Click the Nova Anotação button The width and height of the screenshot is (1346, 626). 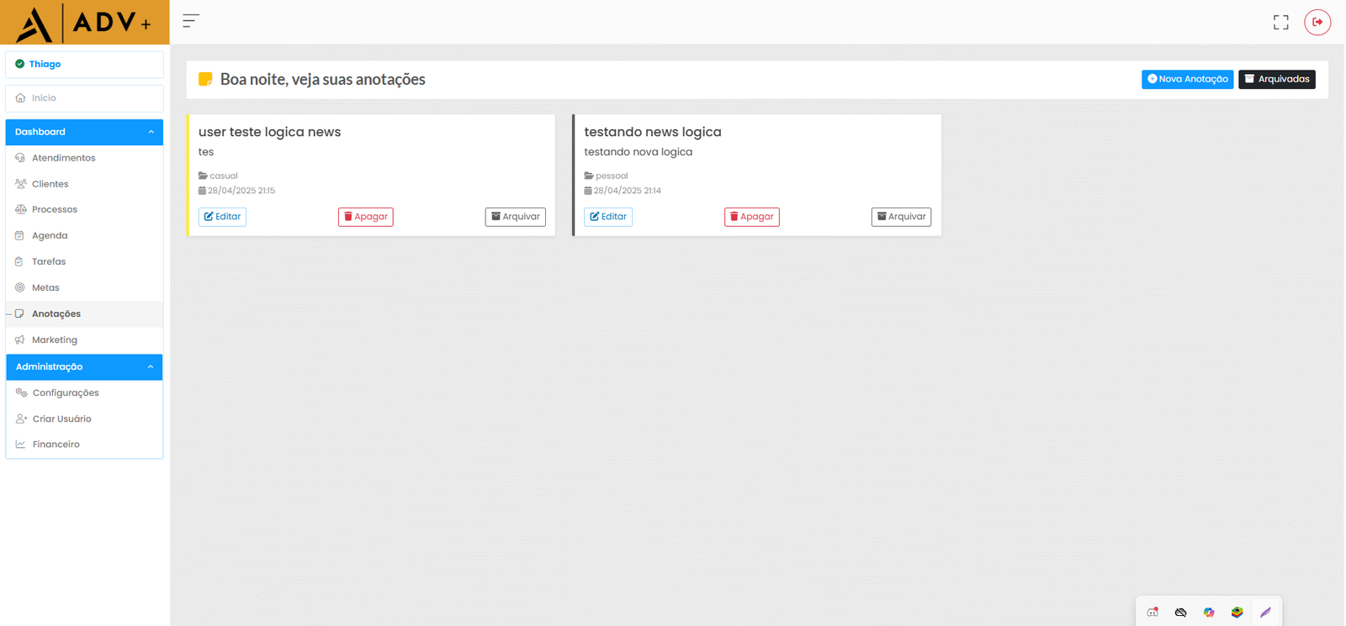pyautogui.click(x=1187, y=79)
